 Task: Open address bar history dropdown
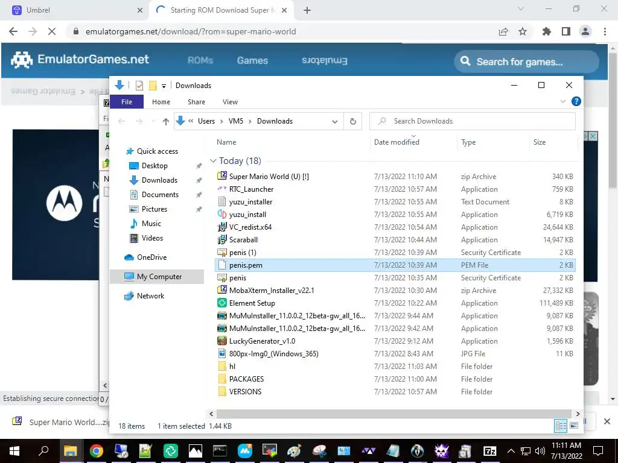[x=334, y=121]
